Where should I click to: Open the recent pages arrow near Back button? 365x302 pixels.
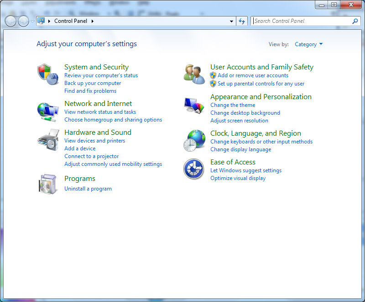(32, 21)
